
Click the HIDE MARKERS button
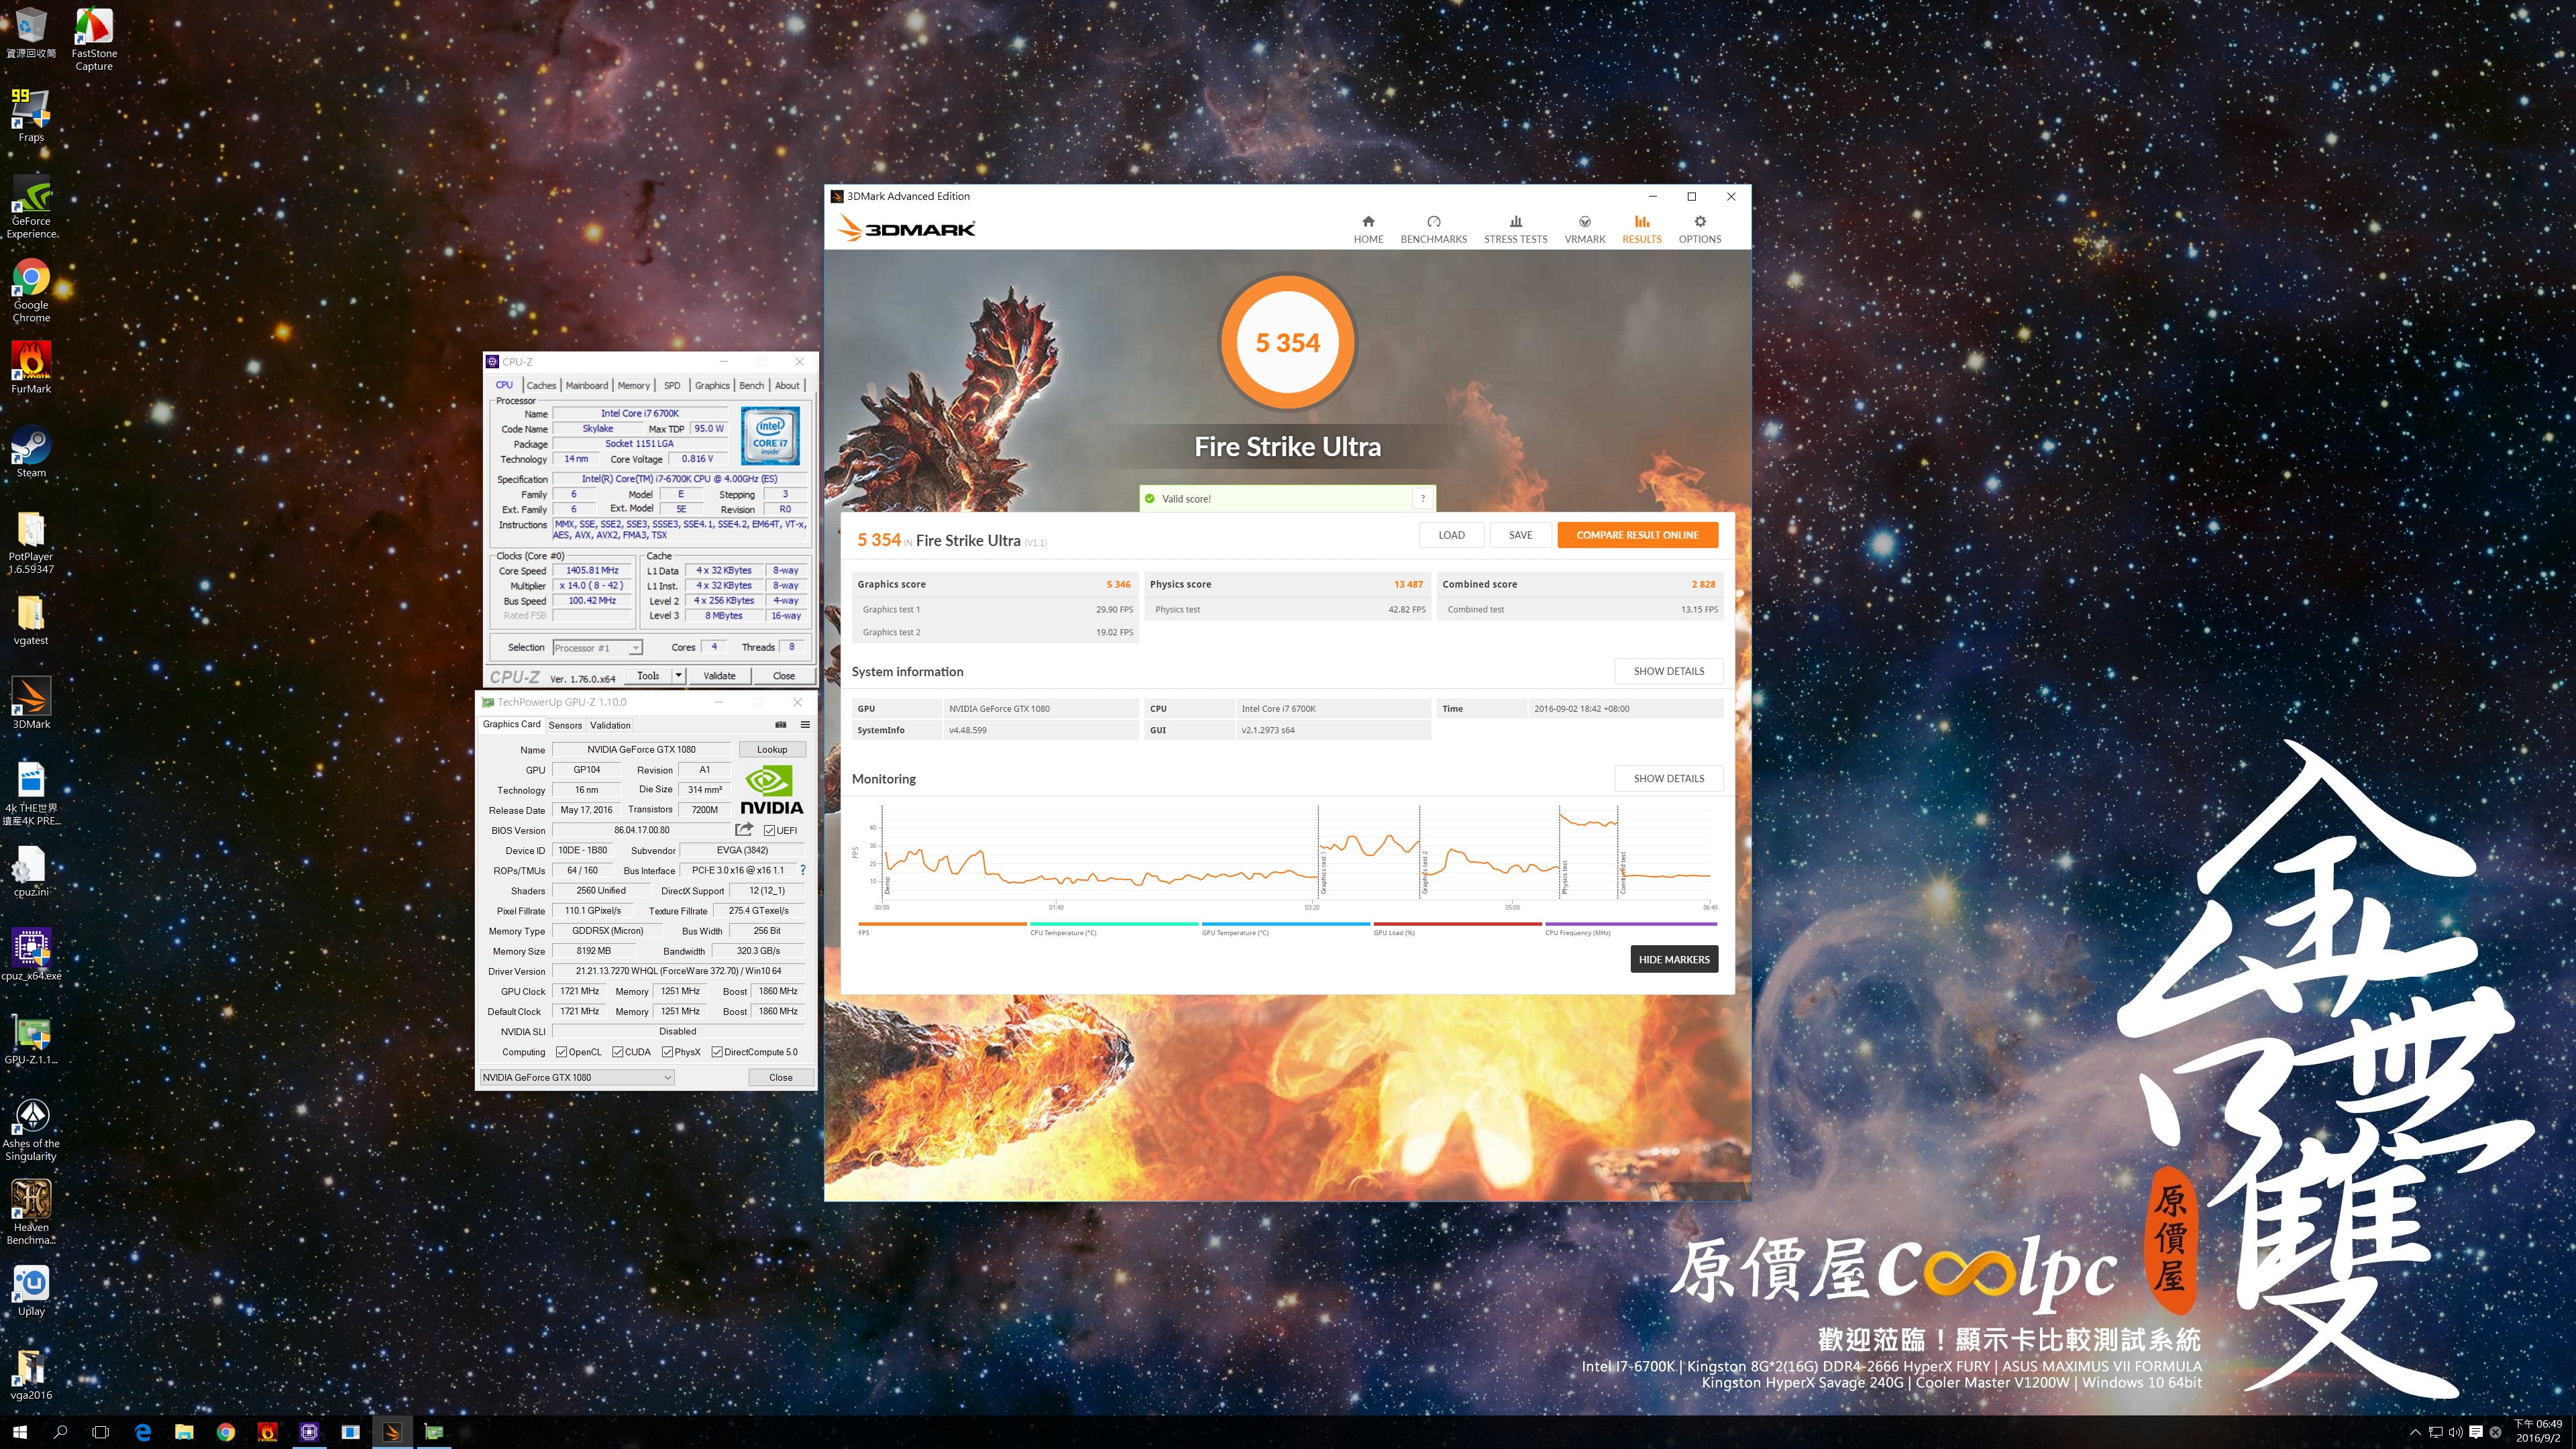pos(1674,959)
